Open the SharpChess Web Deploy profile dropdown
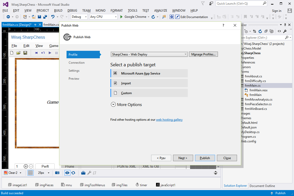The height and width of the screenshot is (196, 294). tap(149, 54)
